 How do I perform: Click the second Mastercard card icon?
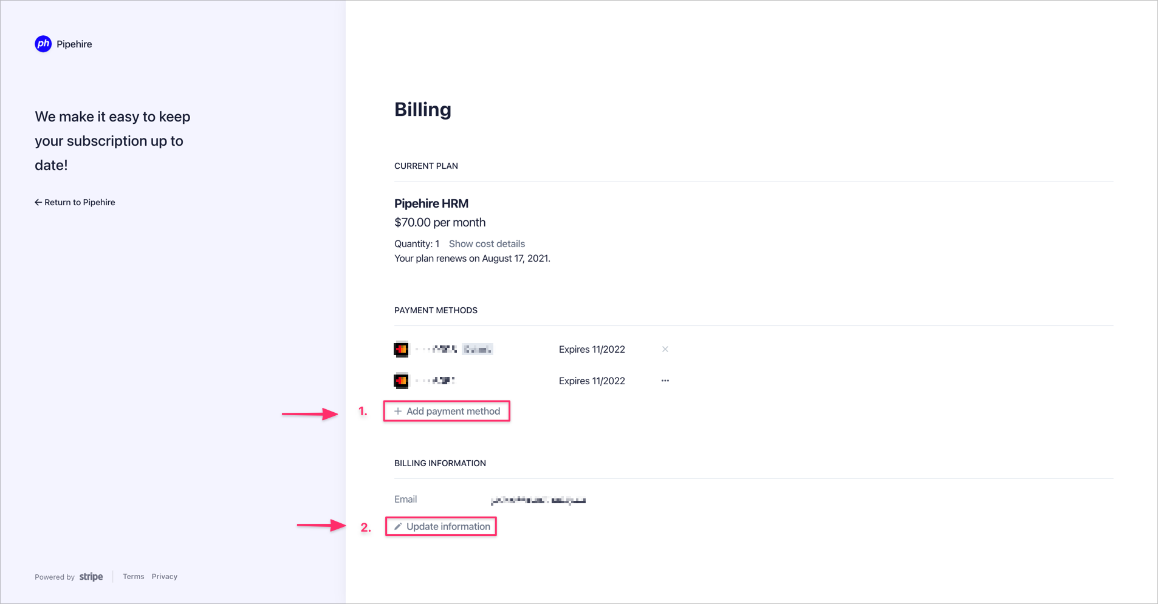tap(401, 381)
